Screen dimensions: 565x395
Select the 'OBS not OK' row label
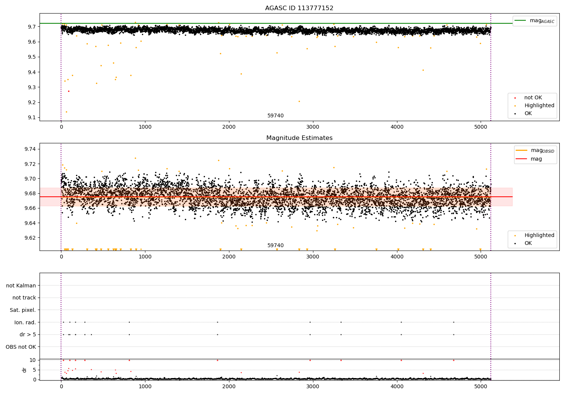(21, 347)
